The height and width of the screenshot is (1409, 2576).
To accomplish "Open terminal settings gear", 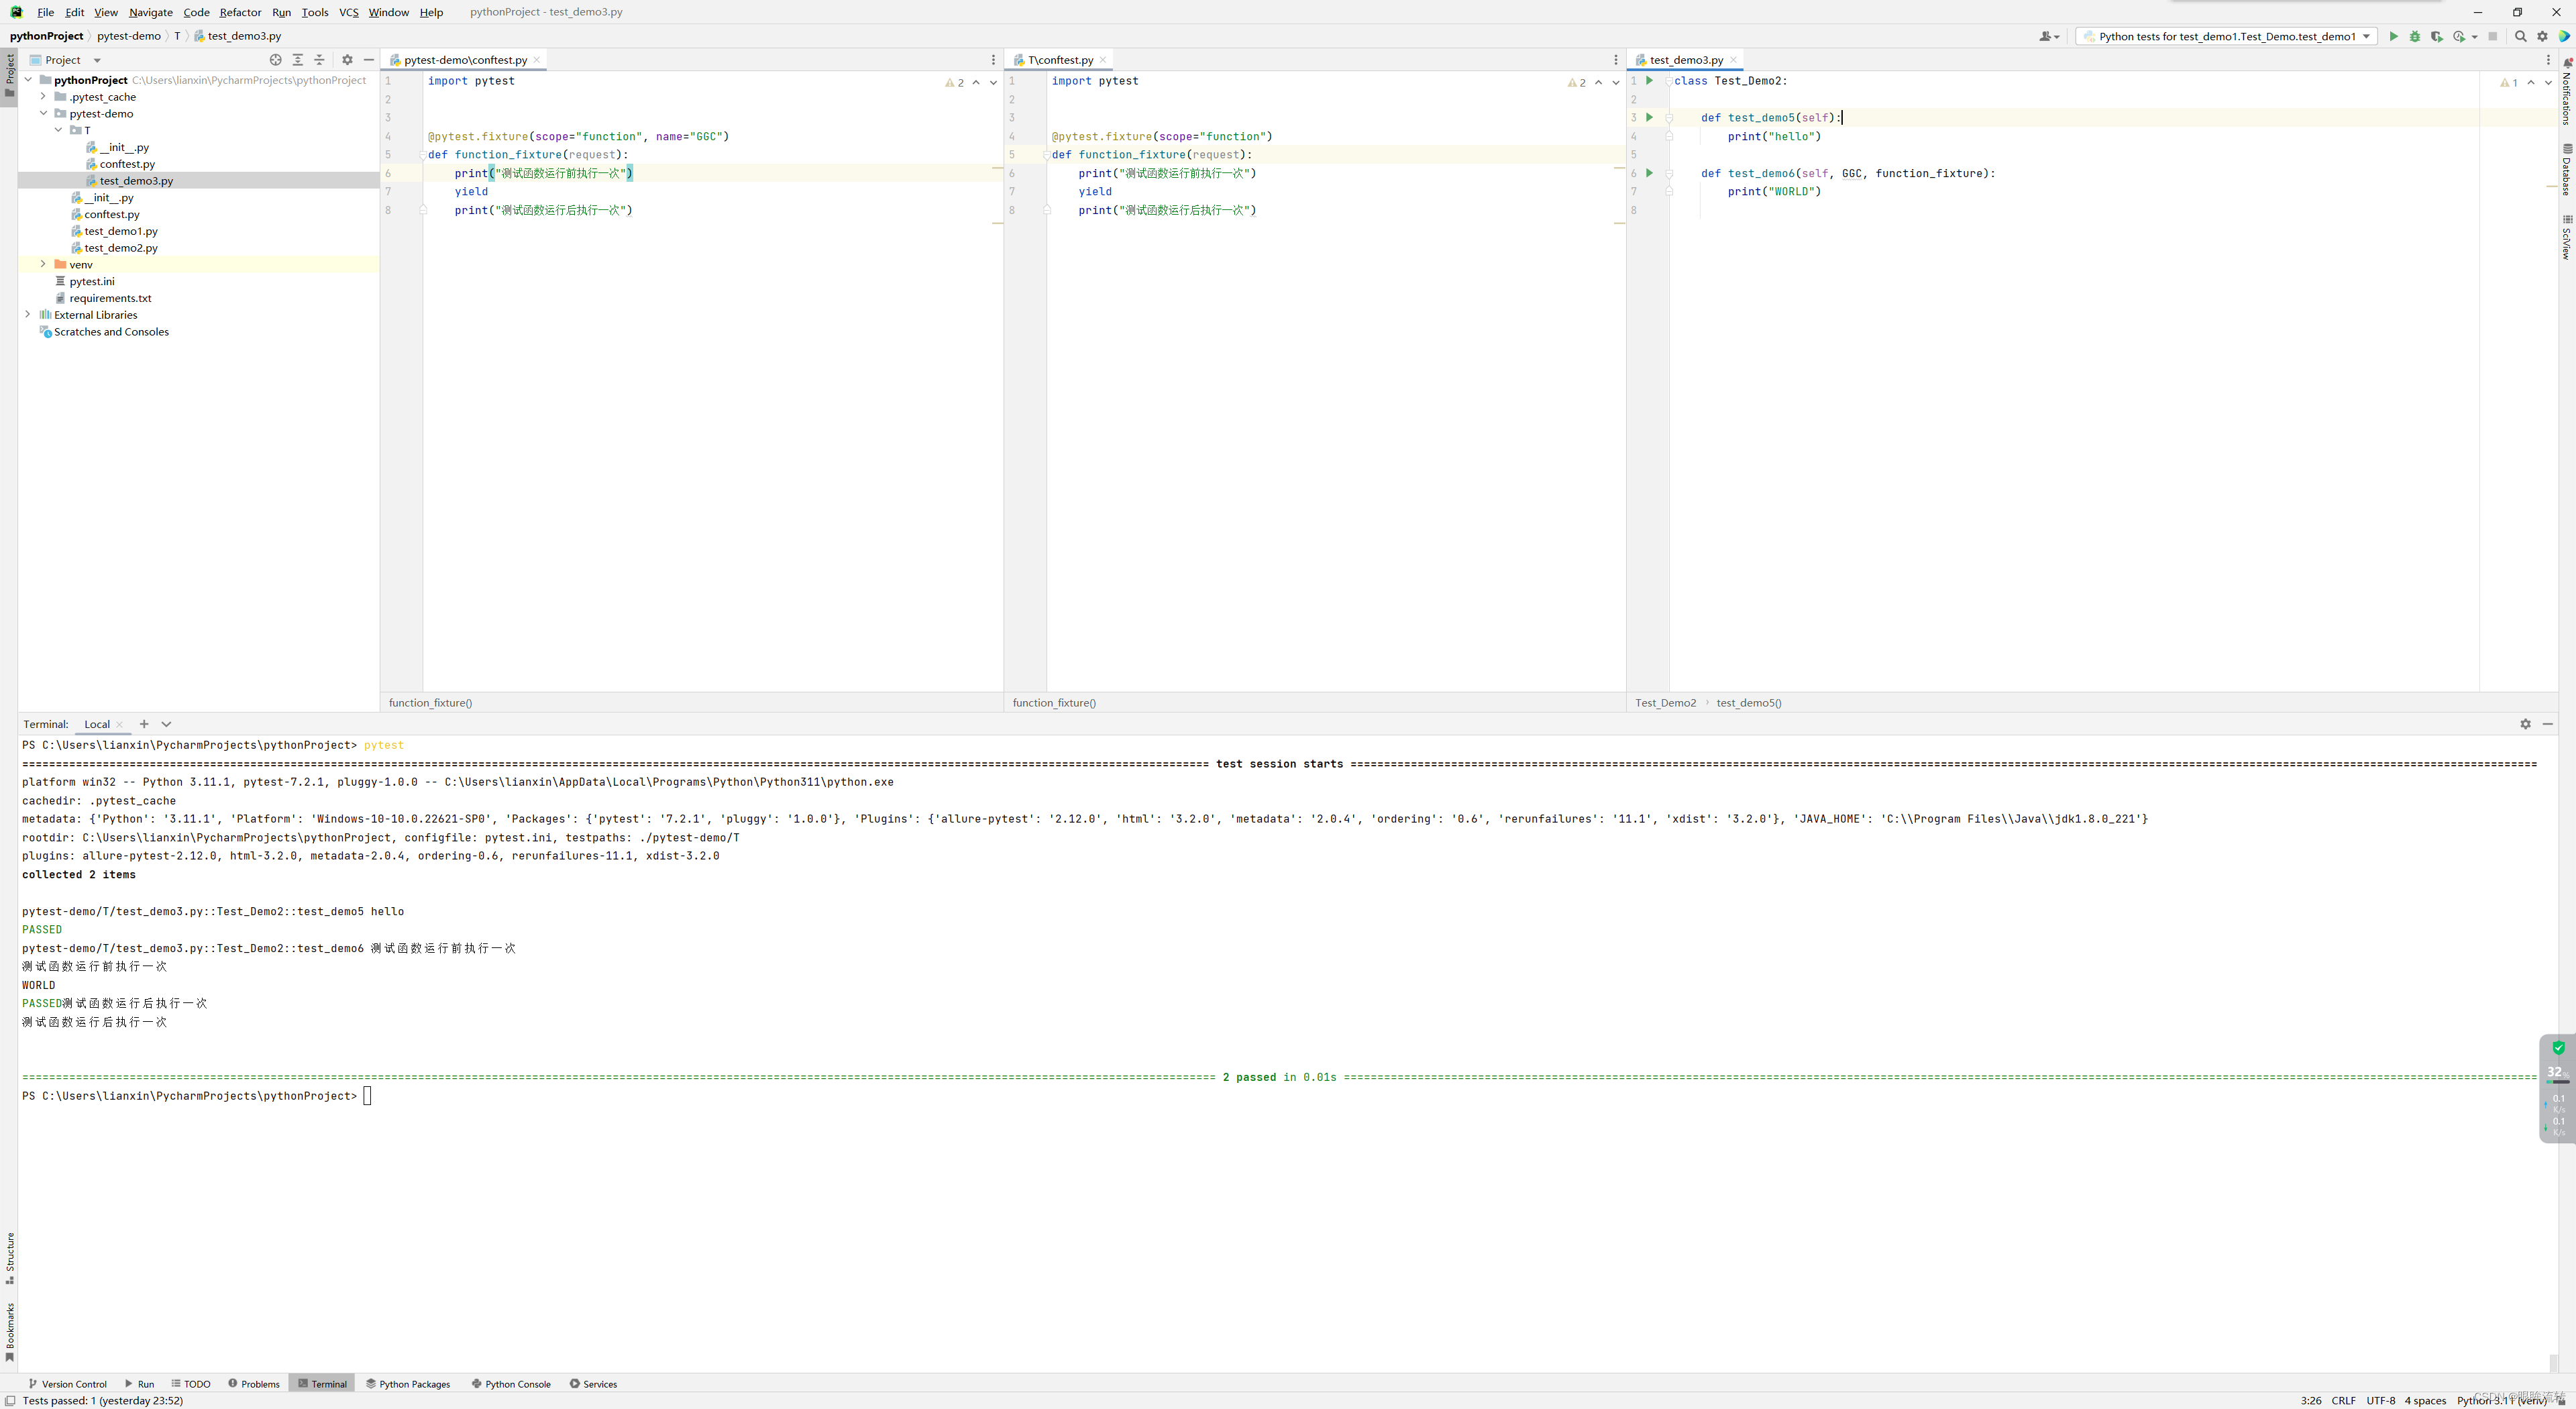I will [x=2525, y=724].
